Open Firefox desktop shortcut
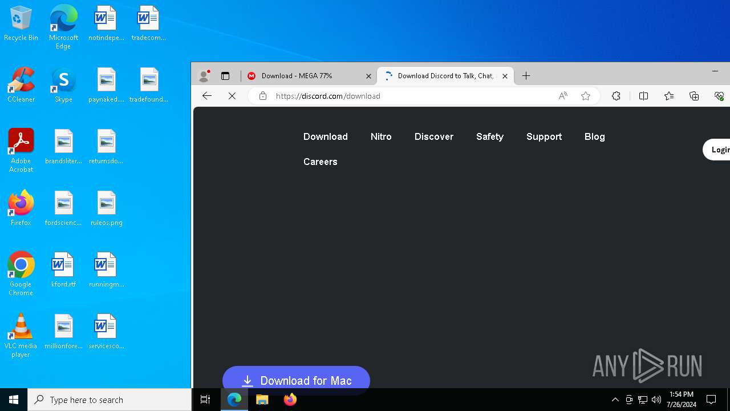Viewport: 730px width, 411px height. (21, 209)
